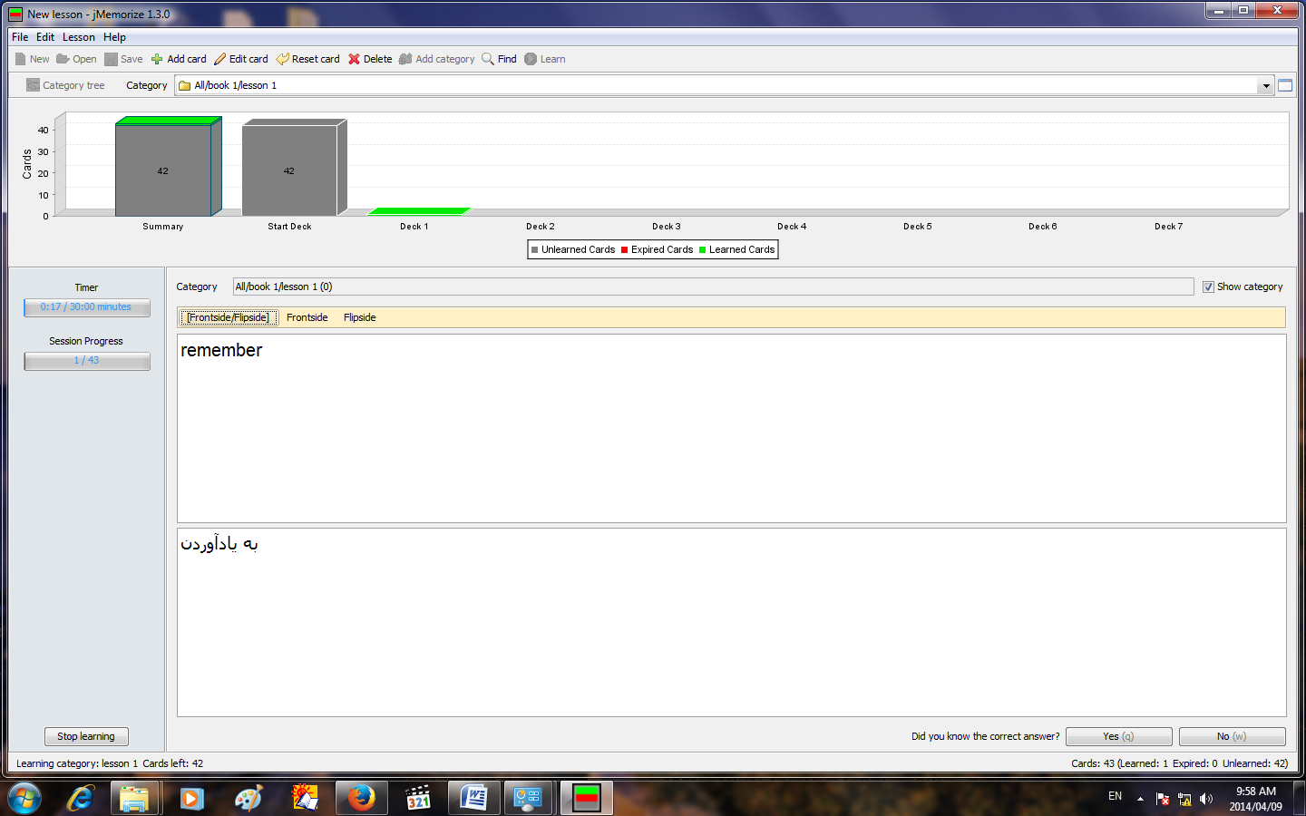Viewport: 1306px width, 816px height.
Task: Click the red Delete icon
Action: coord(354,59)
